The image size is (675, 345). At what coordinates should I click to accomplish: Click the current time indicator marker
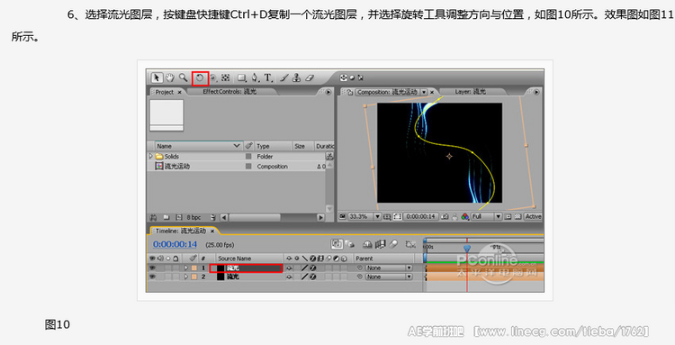(467, 248)
